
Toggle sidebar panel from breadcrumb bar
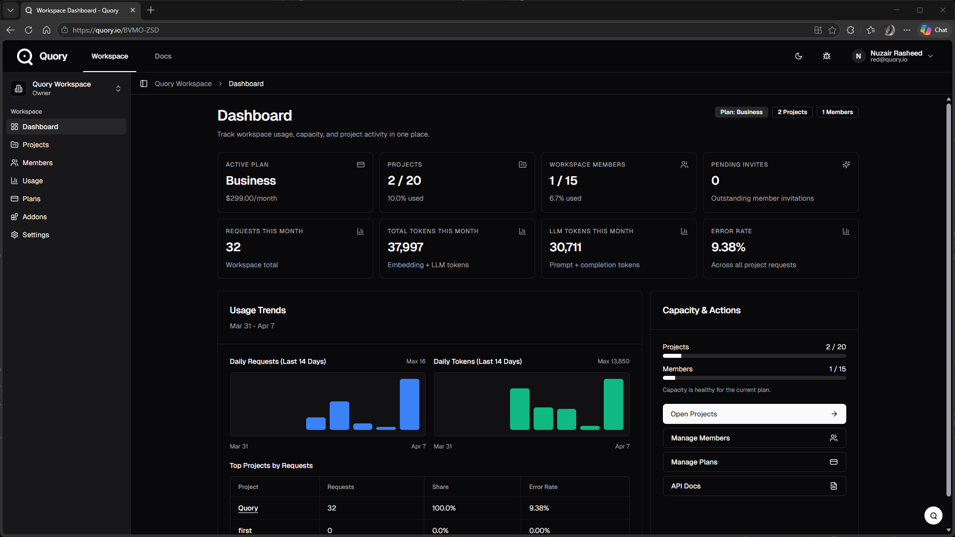[x=144, y=84]
